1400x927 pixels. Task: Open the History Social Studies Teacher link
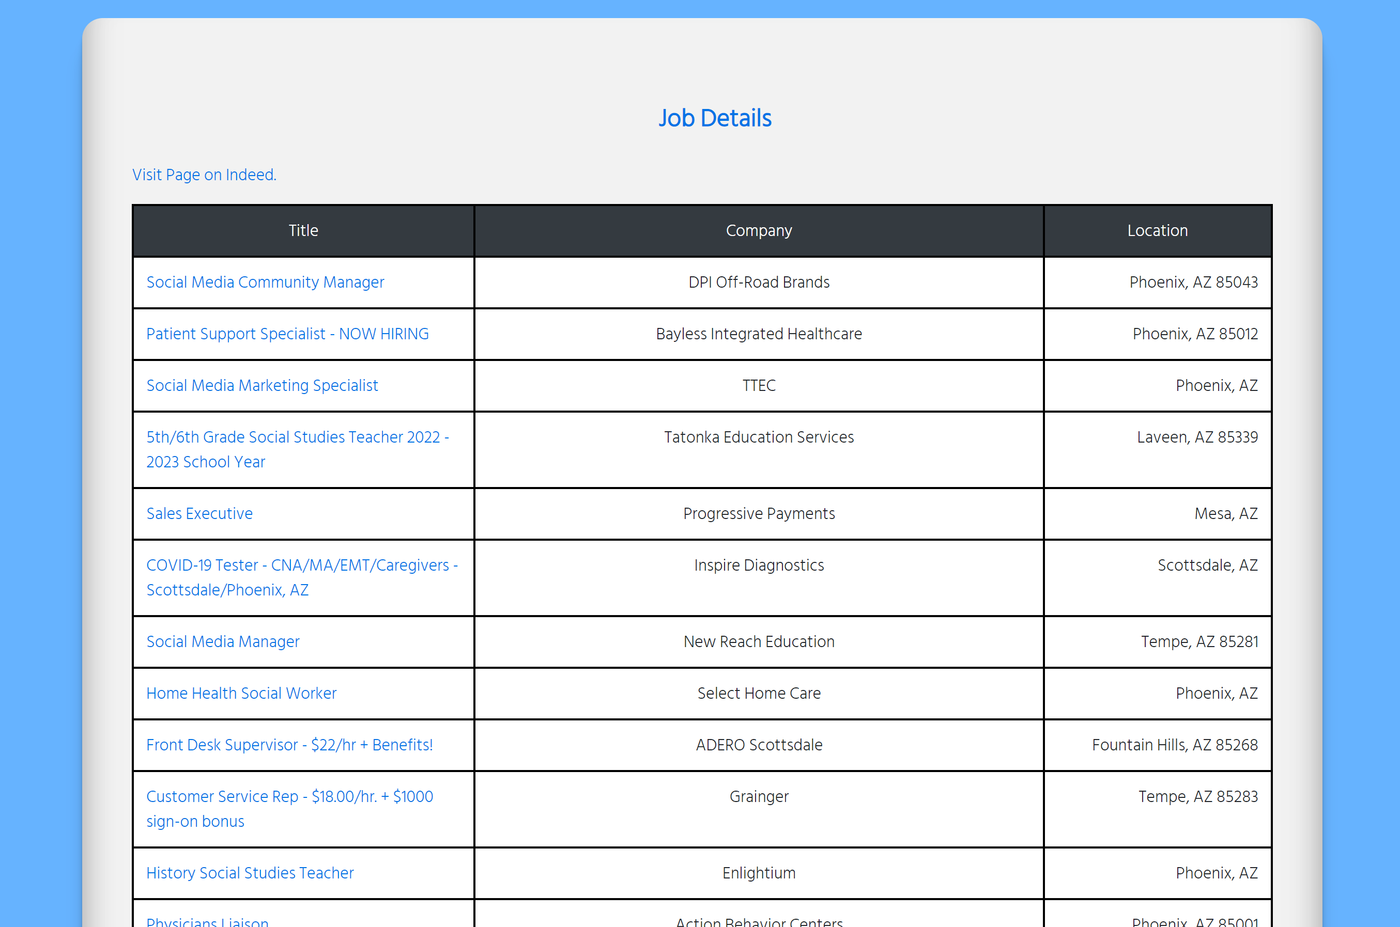pyautogui.click(x=250, y=873)
